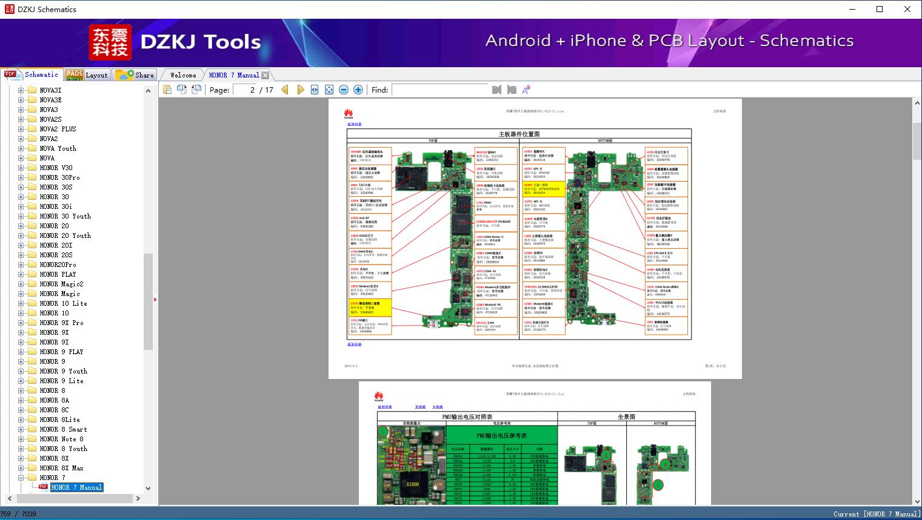Image resolution: width=922 pixels, height=520 pixels.
Task: Expand the NOVA3E tree node
Action: click(x=21, y=100)
